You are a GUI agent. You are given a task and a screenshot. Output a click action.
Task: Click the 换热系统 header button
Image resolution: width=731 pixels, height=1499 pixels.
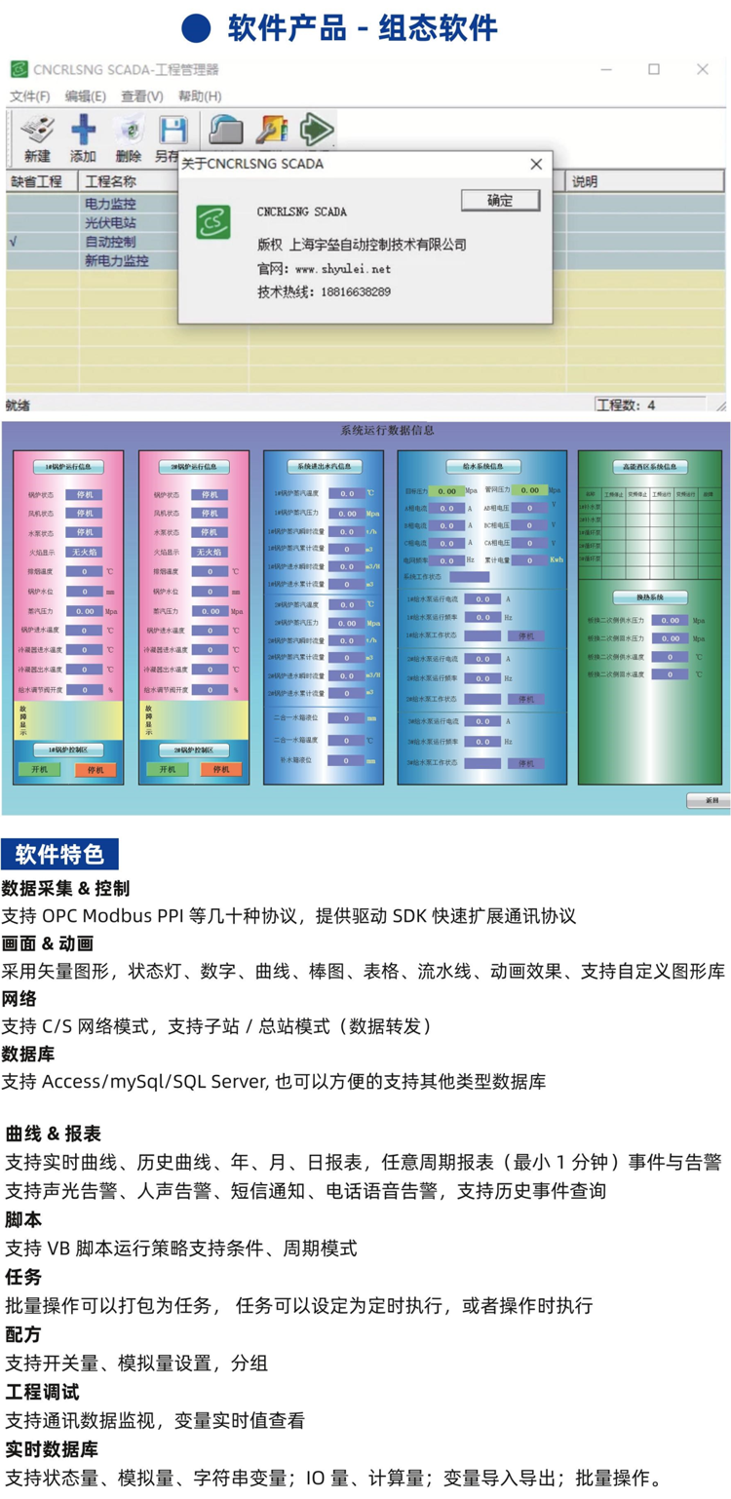pyautogui.click(x=650, y=596)
